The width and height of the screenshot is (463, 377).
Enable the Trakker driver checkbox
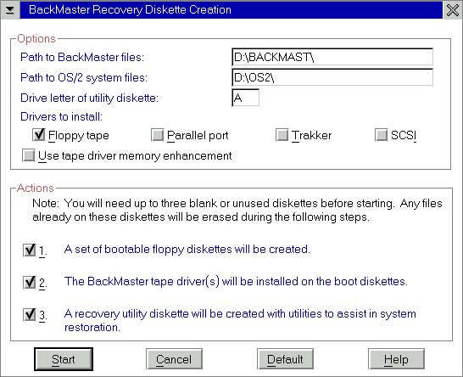[282, 135]
